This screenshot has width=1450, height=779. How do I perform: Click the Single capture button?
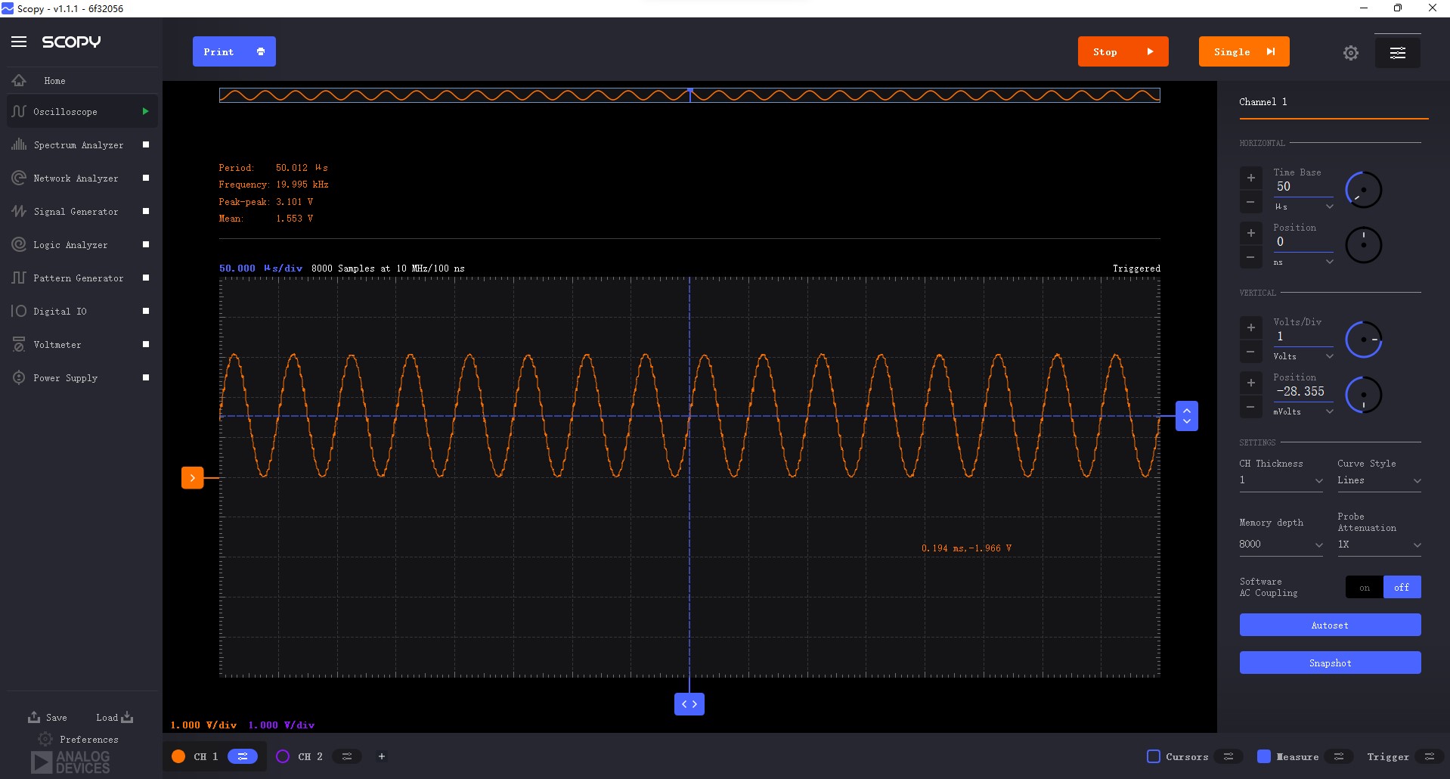pyautogui.click(x=1244, y=51)
